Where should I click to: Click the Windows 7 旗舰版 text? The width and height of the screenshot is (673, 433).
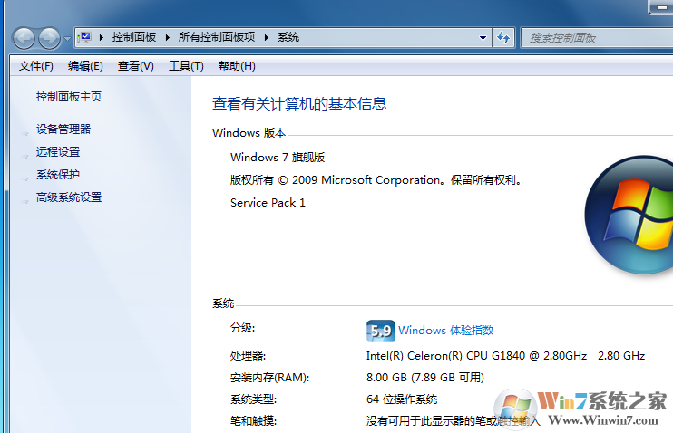278,158
